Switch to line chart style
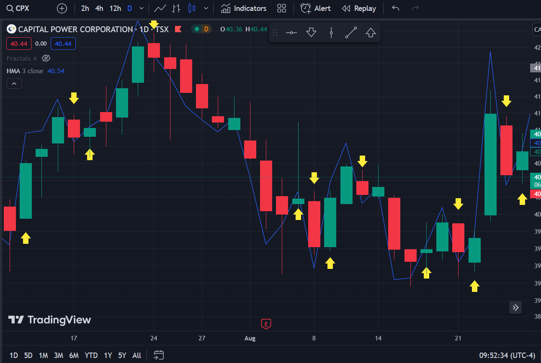Screen dimensions: 541x363 [x=160, y=8]
